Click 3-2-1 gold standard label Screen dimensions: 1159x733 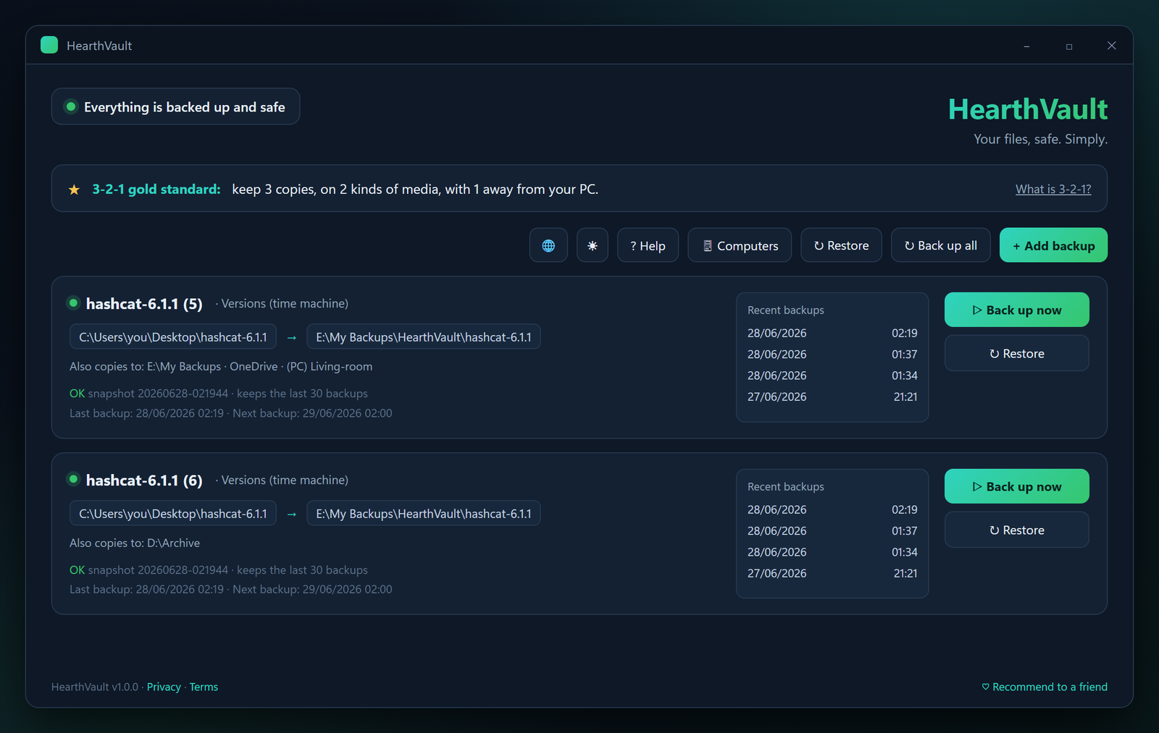pyautogui.click(x=156, y=189)
